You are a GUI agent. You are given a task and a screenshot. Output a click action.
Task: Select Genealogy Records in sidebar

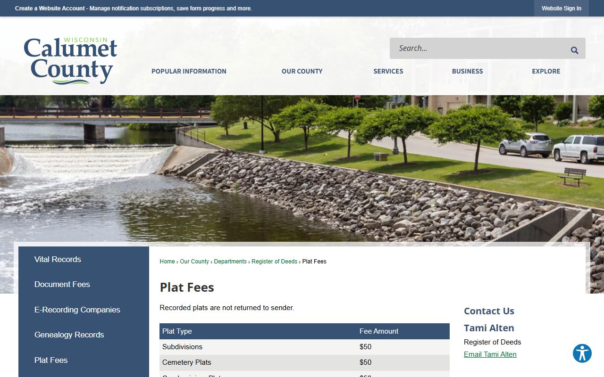point(84,335)
